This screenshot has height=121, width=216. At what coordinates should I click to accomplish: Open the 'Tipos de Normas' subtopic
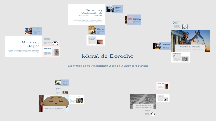pyautogui.click(x=51, y=41)
